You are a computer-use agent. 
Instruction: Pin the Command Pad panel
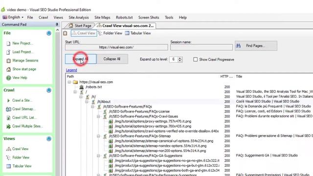[57, 24]
